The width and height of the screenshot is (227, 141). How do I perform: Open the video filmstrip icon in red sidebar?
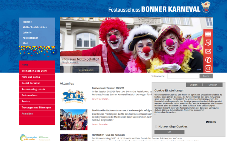coord(208,34)
